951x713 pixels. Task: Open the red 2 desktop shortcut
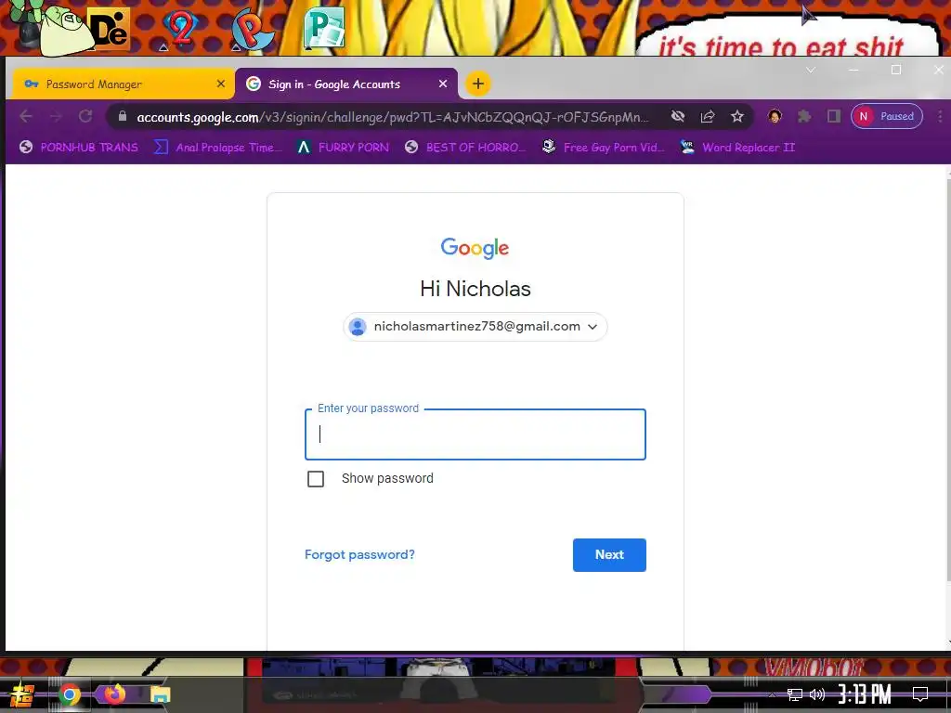pyautogui.click(x=181, y=29)
